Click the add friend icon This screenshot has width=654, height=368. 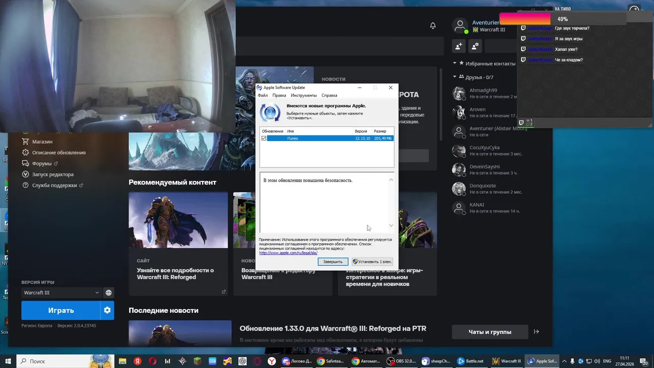click(458, 46)
